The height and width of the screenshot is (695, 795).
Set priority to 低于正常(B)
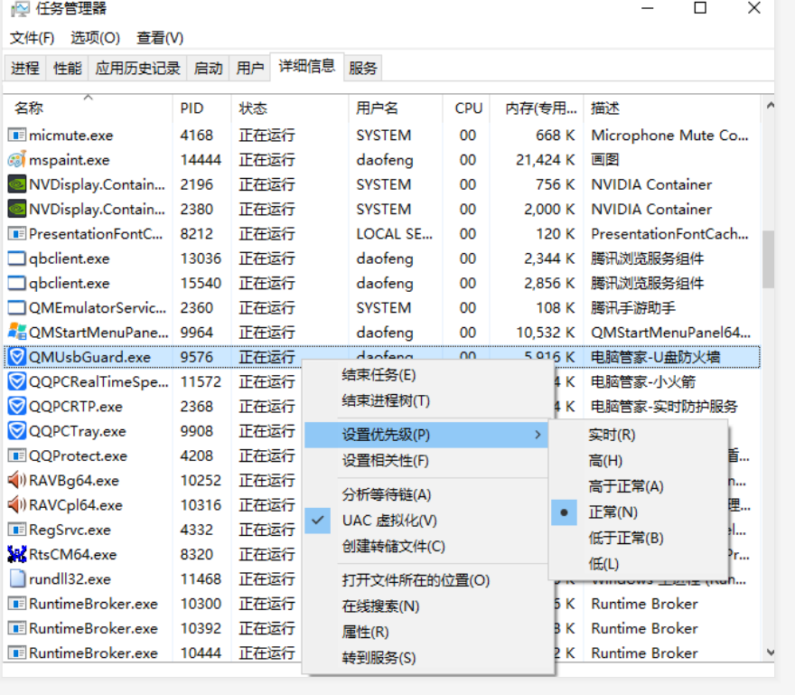click(639, 539)
